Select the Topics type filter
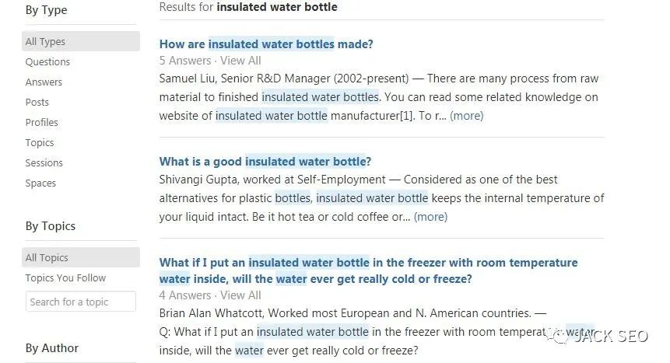The width and height of the screenshot is (670, 363). (x=40, y=143)
